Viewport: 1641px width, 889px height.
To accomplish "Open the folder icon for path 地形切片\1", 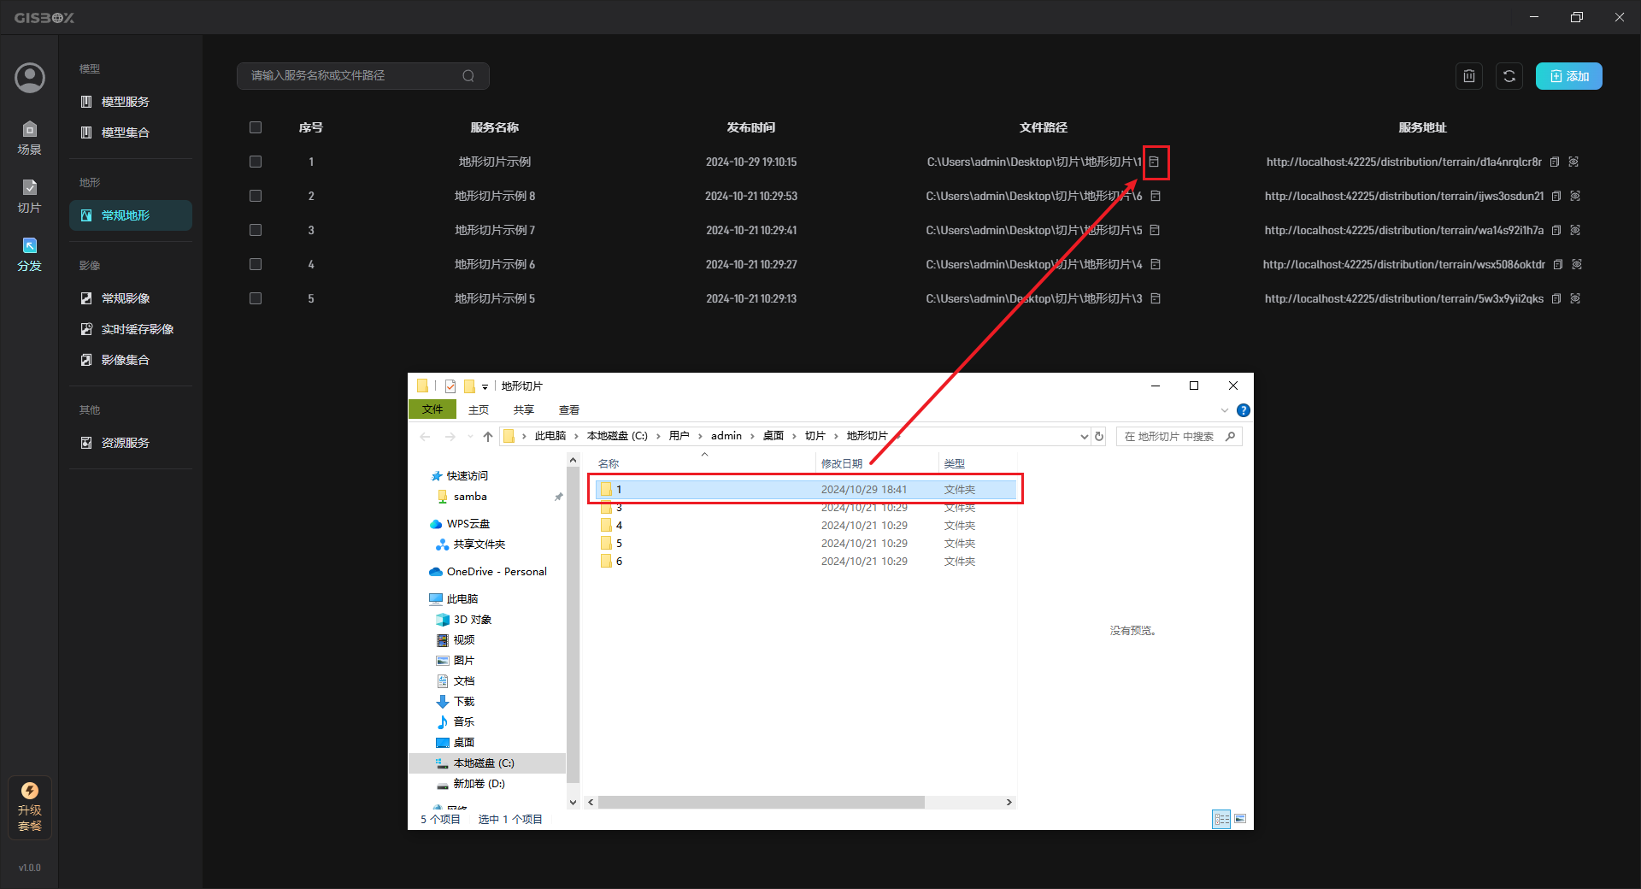I will 1154,162.
